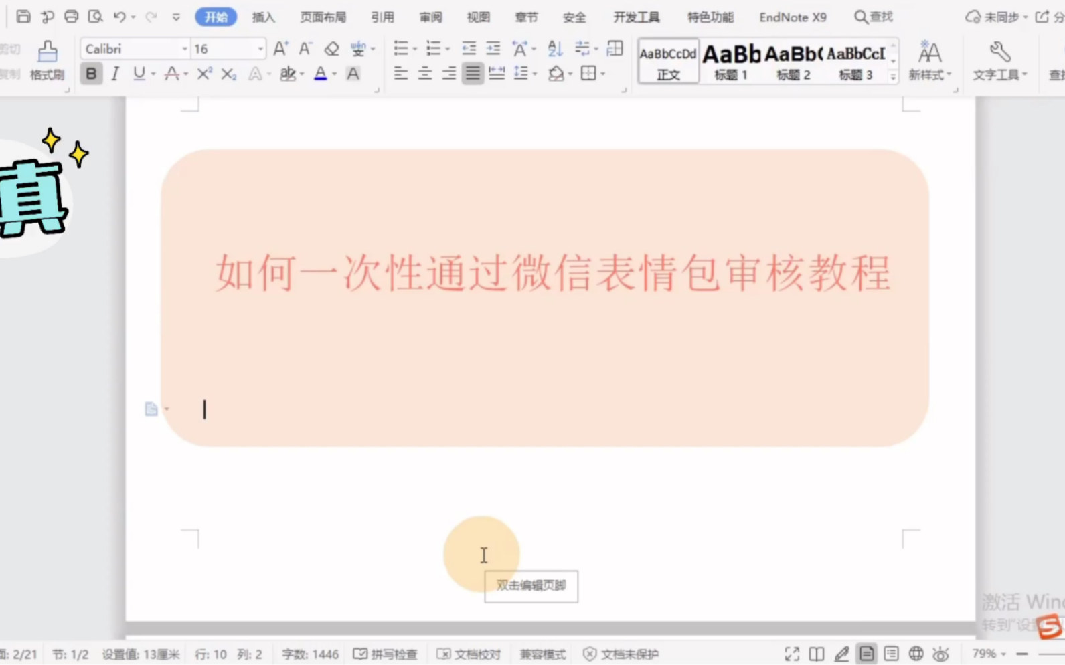Increase the font size
This screenshot has width=1065, height=665.
tap(281, 48)
